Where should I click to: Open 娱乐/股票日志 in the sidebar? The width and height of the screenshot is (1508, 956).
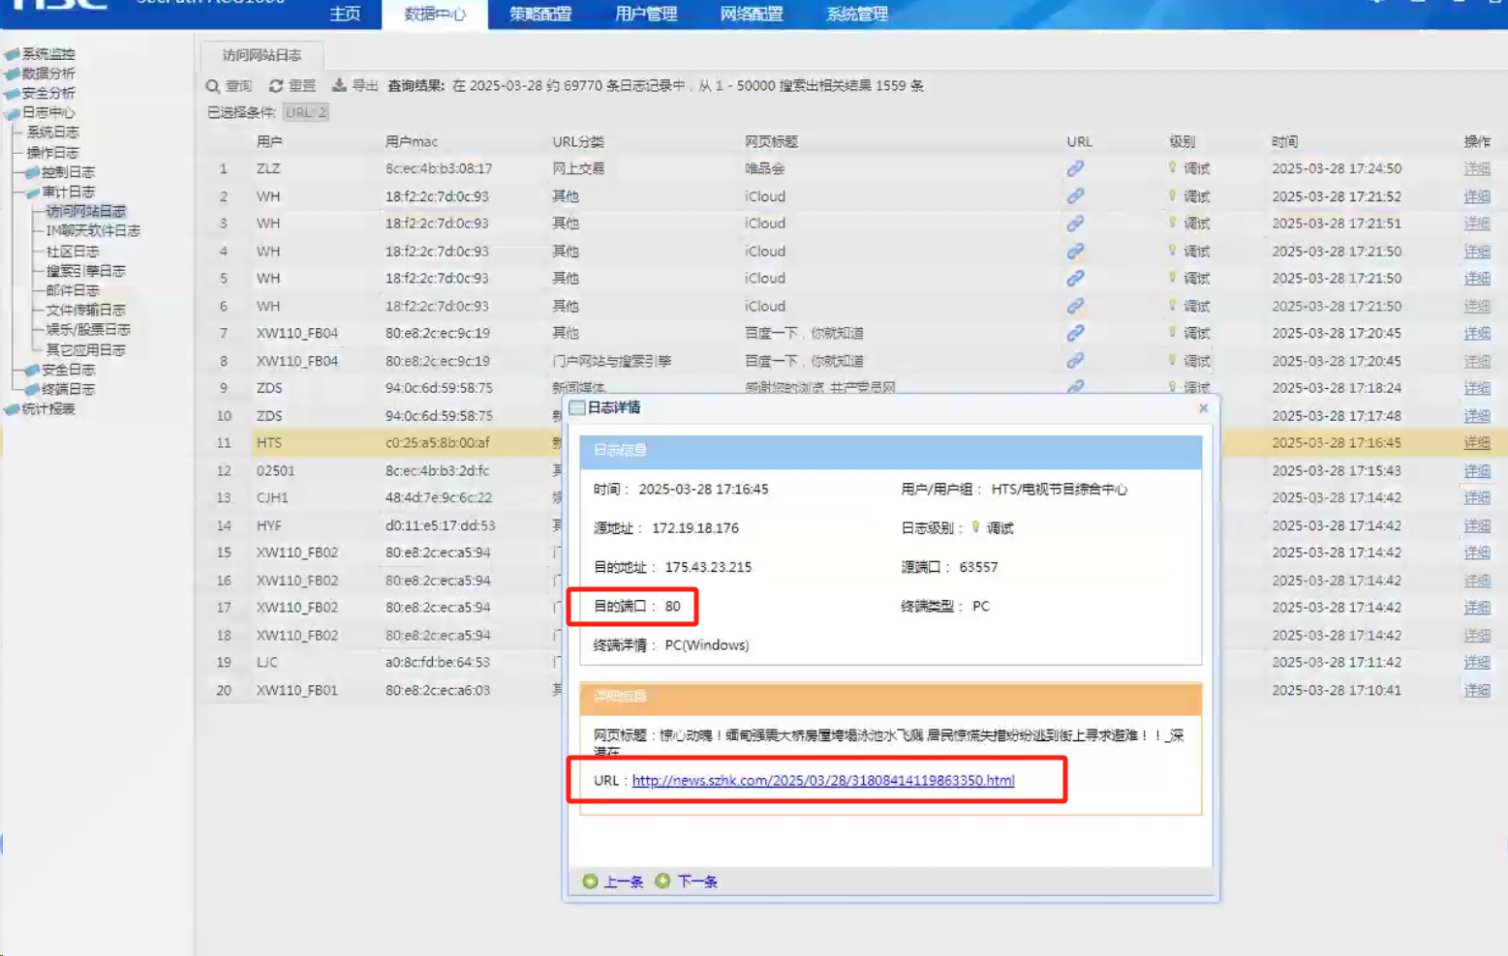(x=88, y=330)
